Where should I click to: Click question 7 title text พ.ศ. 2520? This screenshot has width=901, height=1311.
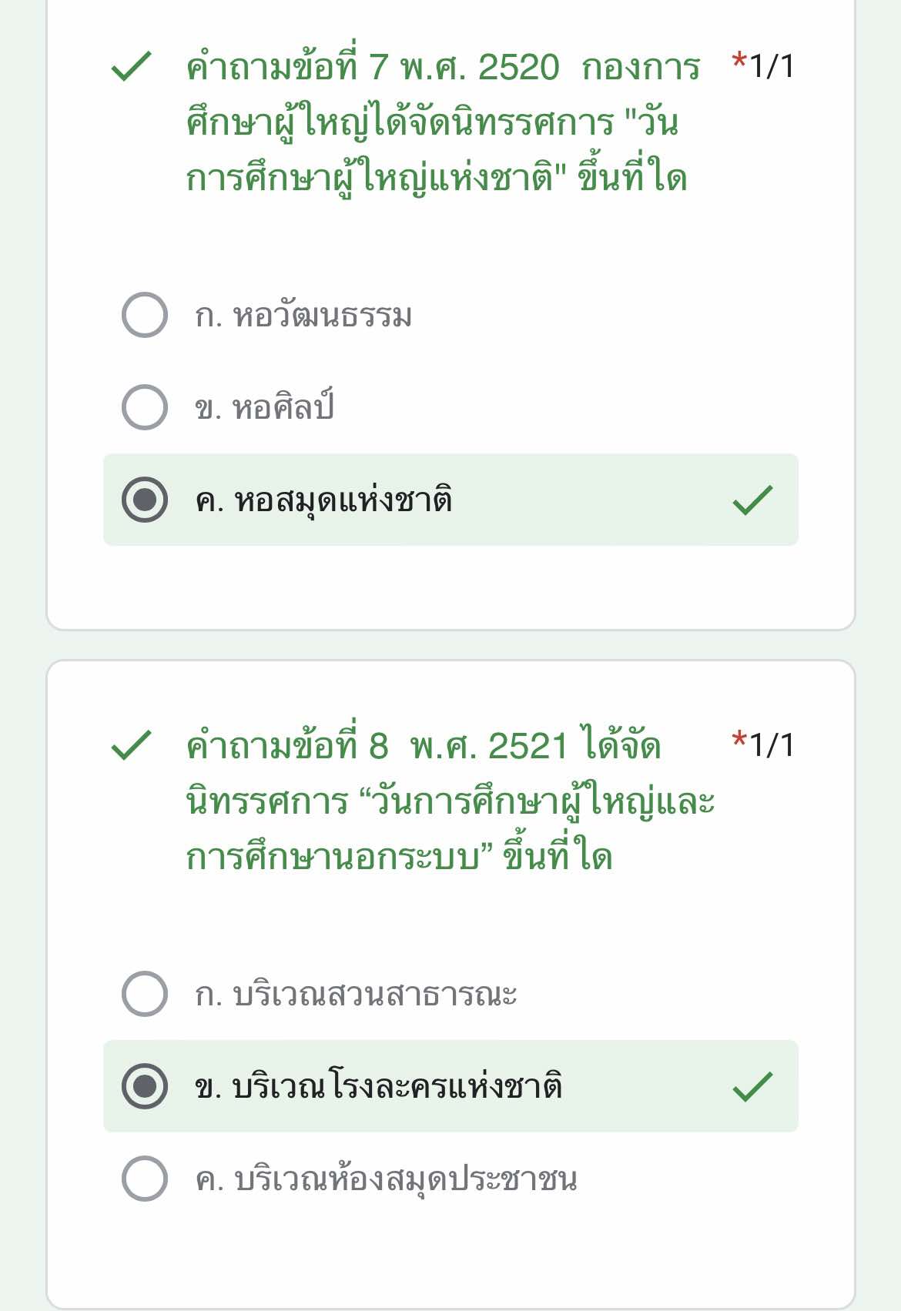480,68
